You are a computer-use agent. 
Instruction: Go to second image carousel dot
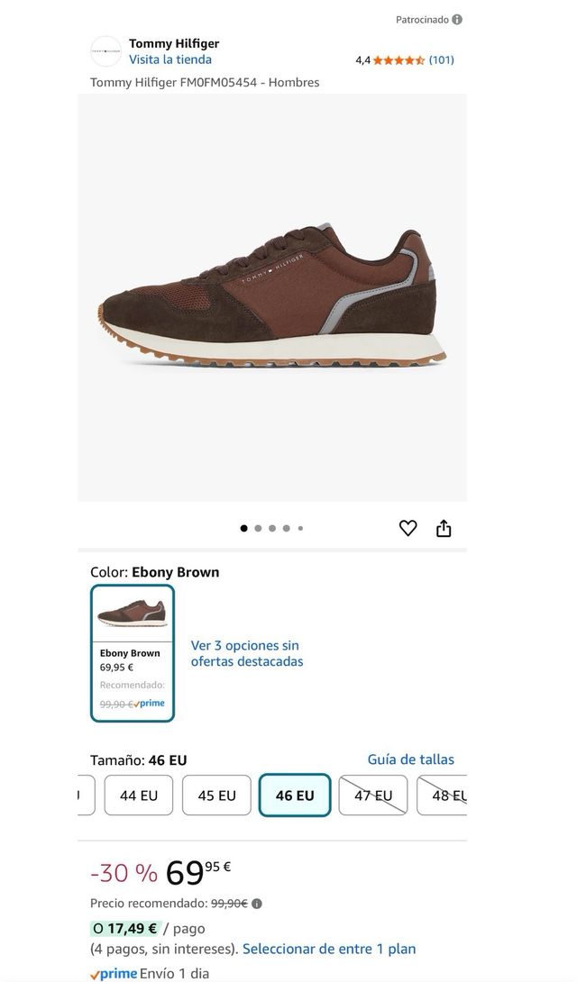tap(258, 528)
